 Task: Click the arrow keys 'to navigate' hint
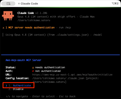tap(17, 96)
